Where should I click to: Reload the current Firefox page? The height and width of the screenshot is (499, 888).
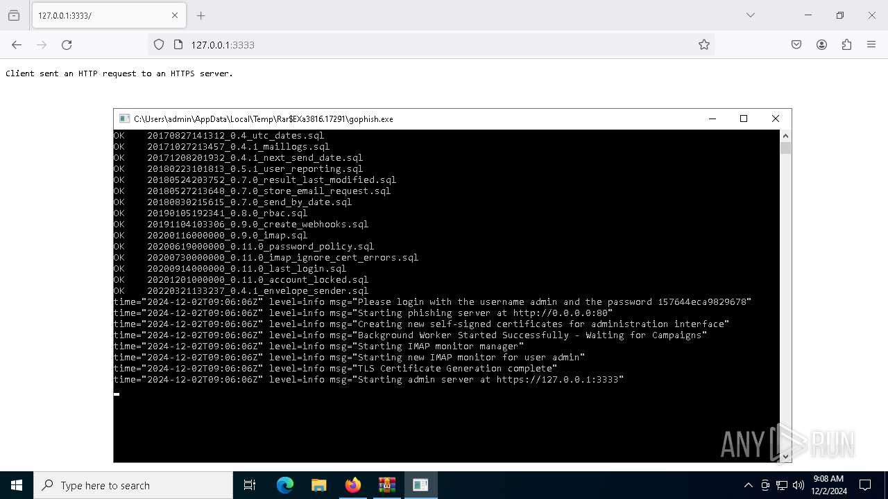tap(67, 44)
